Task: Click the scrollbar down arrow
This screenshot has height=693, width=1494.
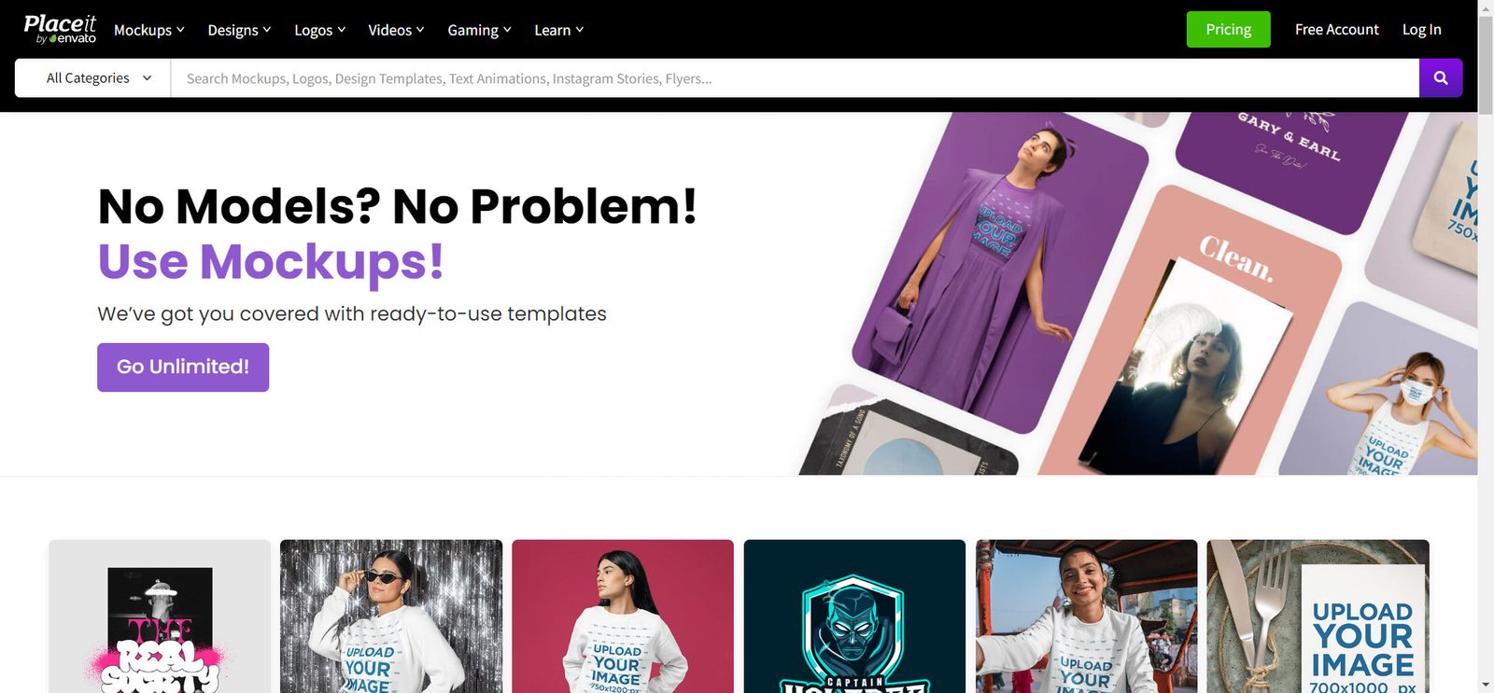Action: tap(1486, 686)
